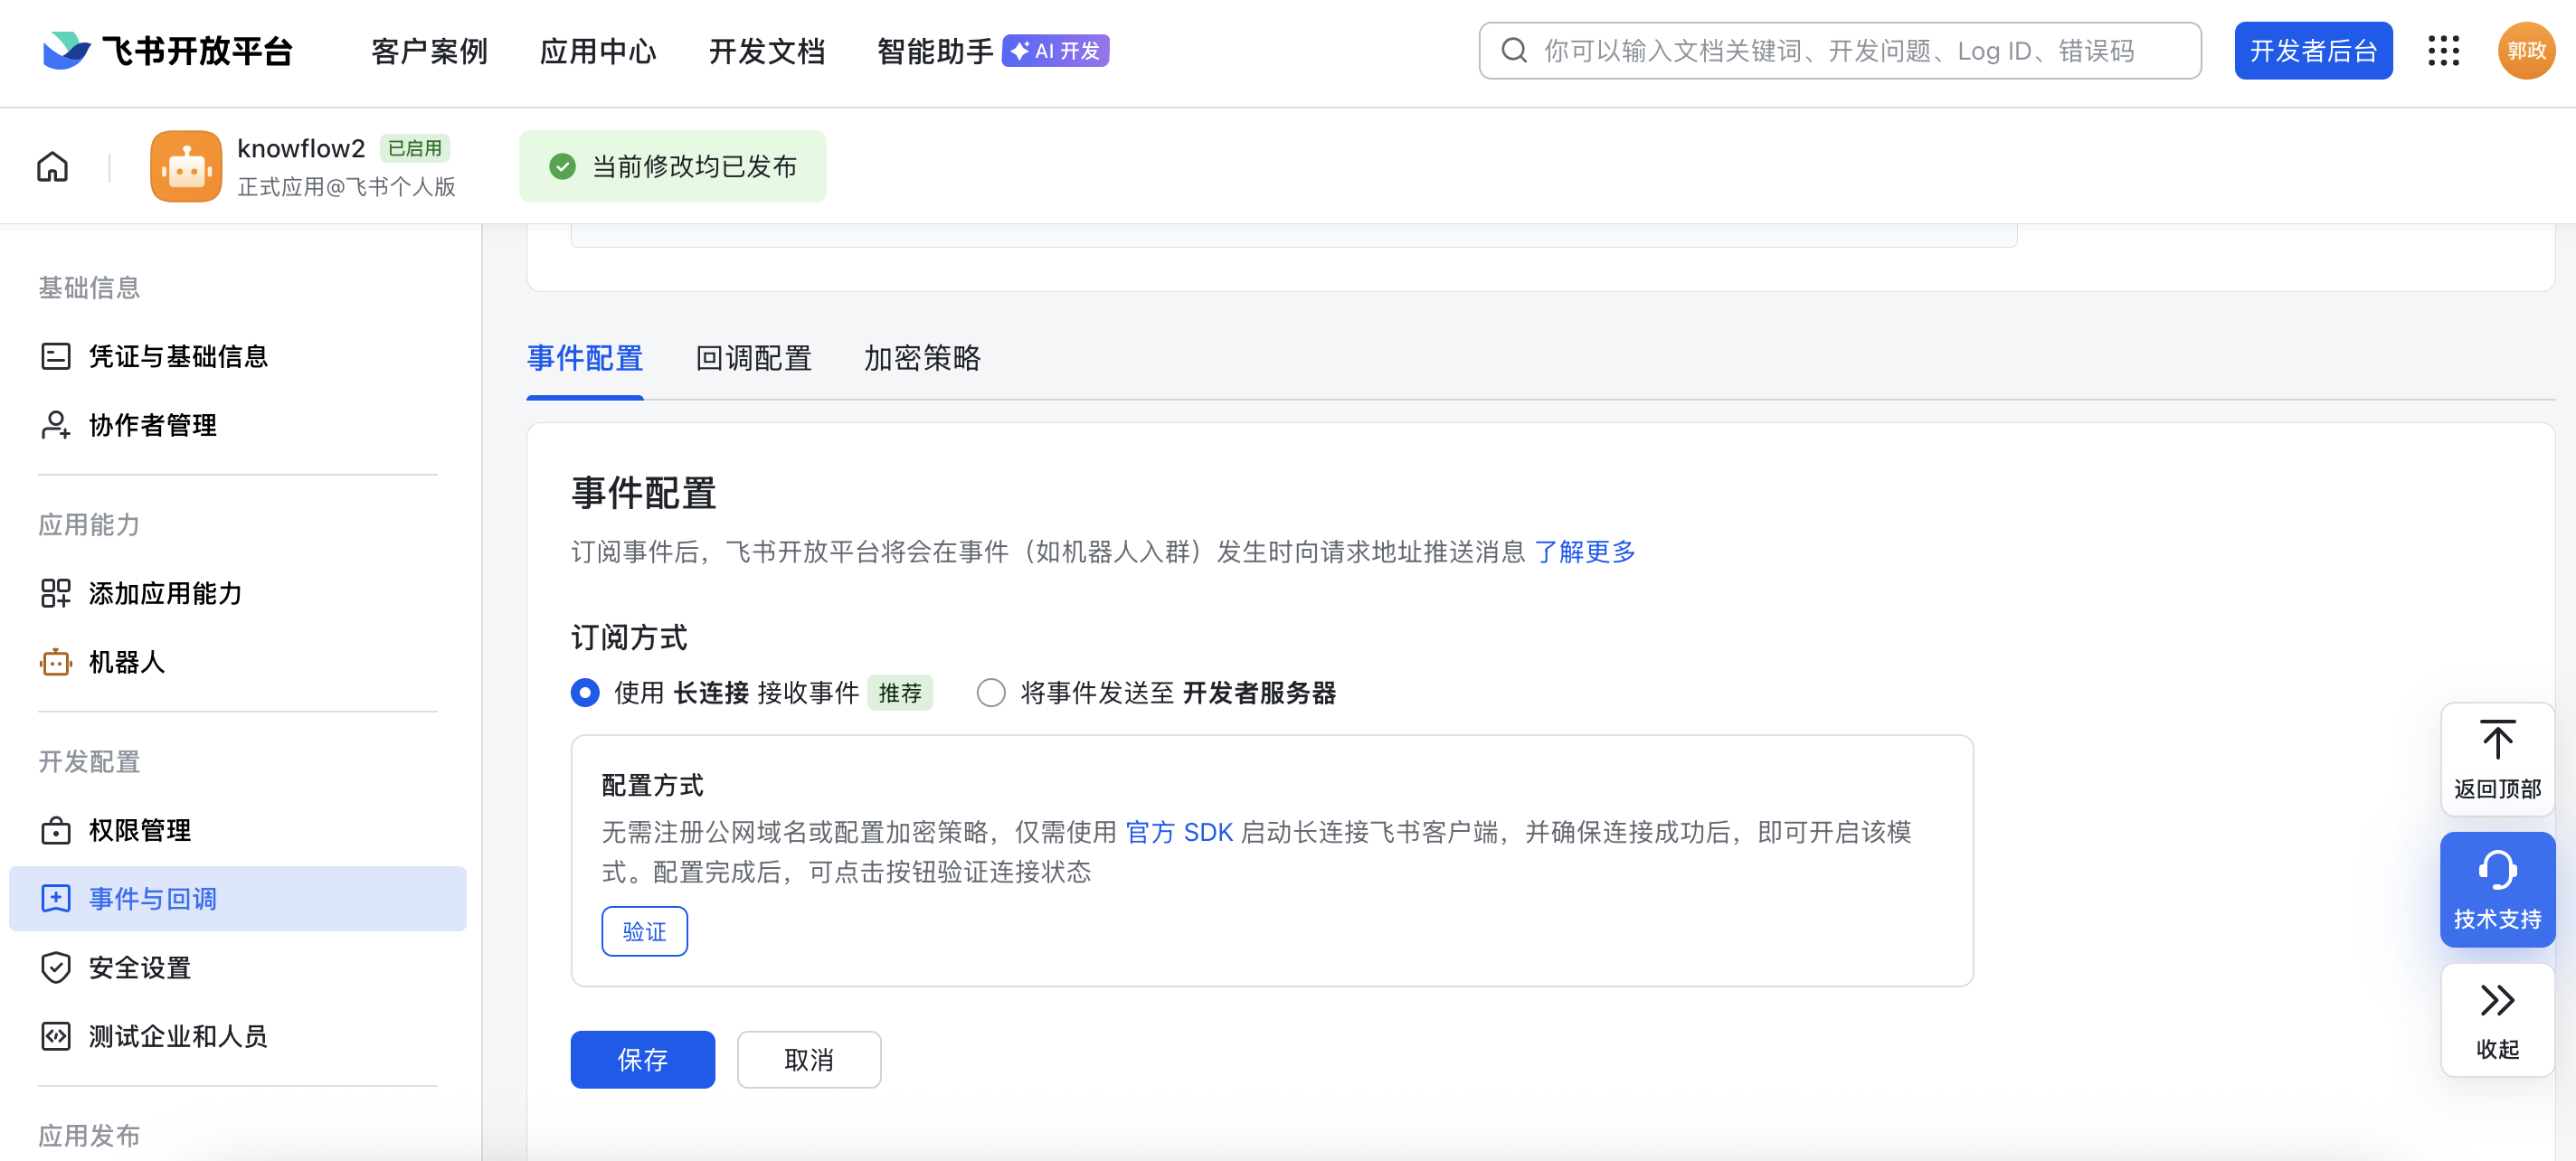The width and height of the screenshot is (2576, 1161).
Task: Click the green published check icon
Action: pos(562,166)
